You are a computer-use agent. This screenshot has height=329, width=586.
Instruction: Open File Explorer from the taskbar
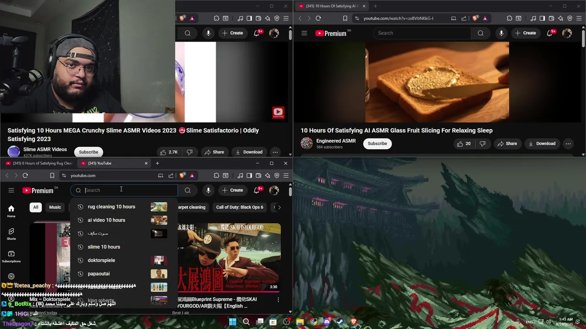(300, 322)
